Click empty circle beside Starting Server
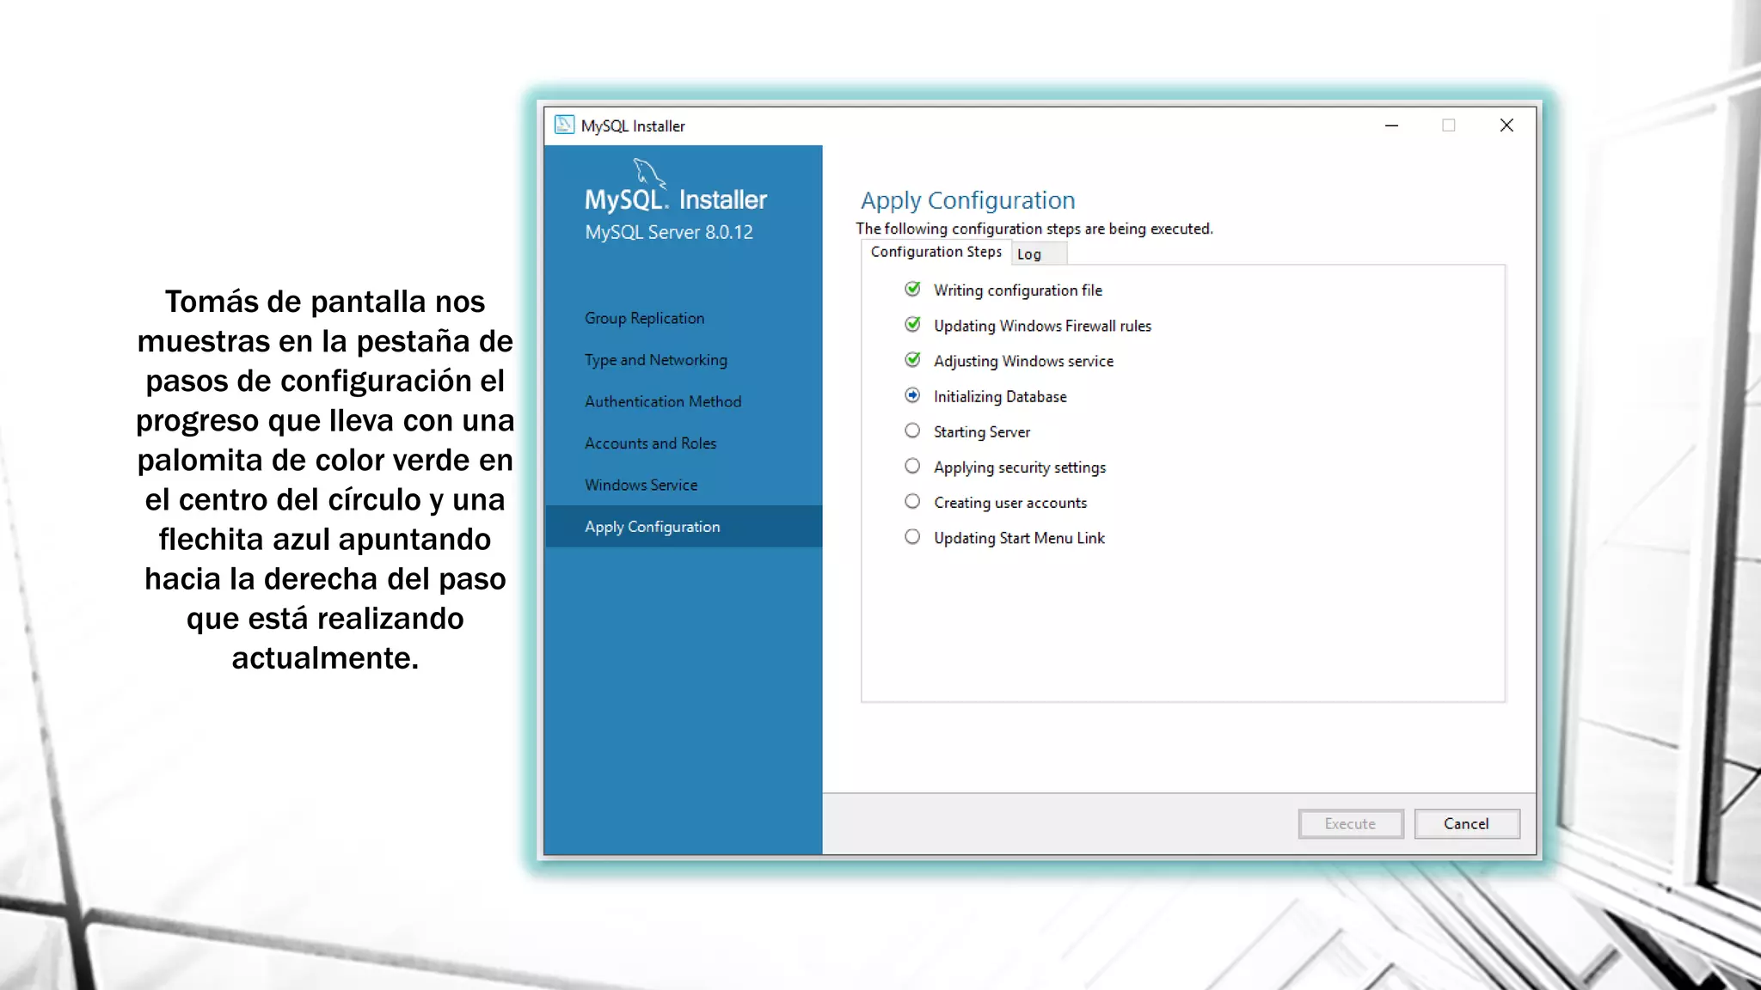 coord(912,431)
